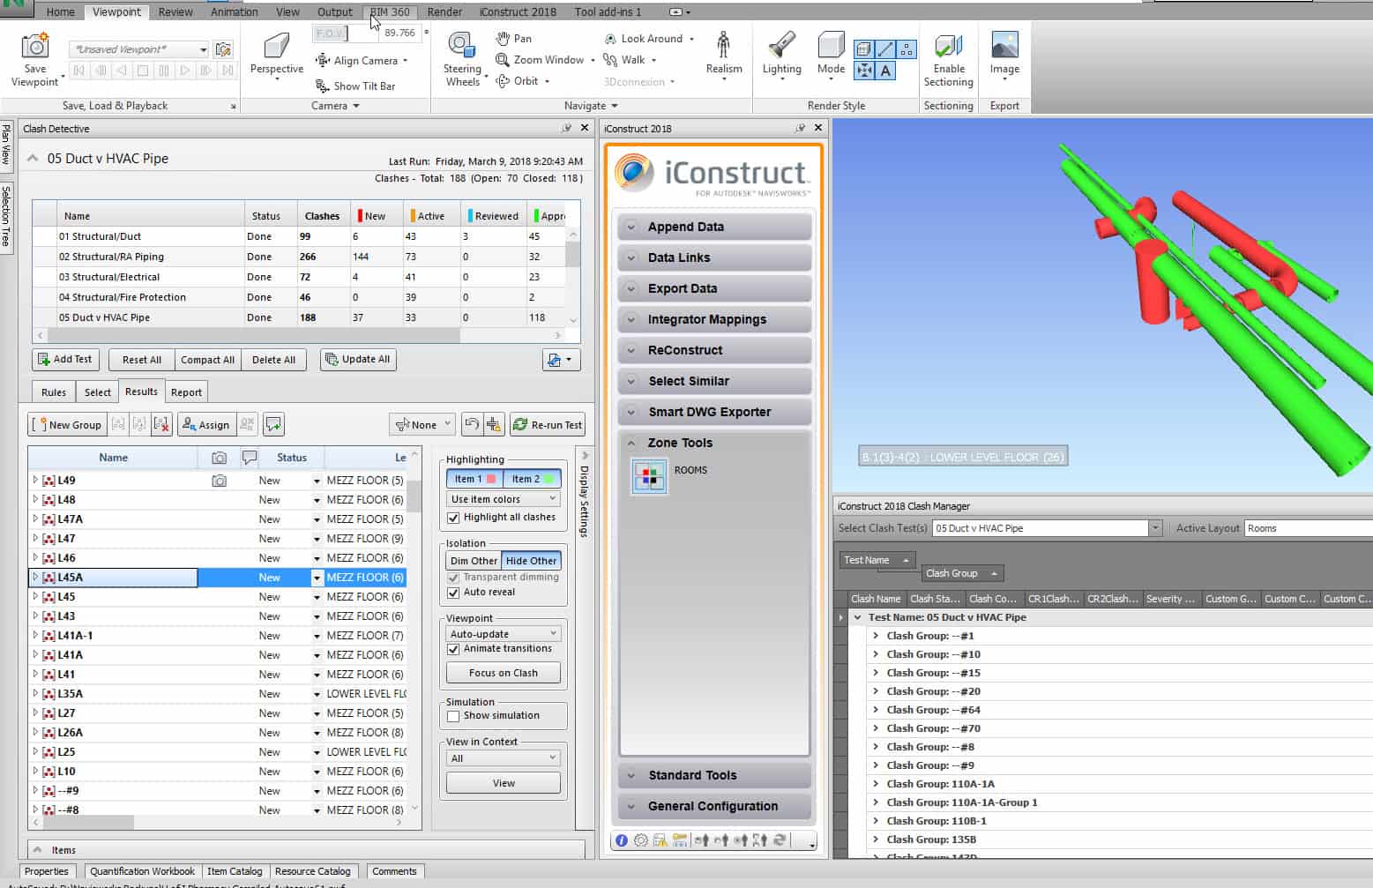
Task: Activate the Orbit tool
Action: tap(517, 81)
